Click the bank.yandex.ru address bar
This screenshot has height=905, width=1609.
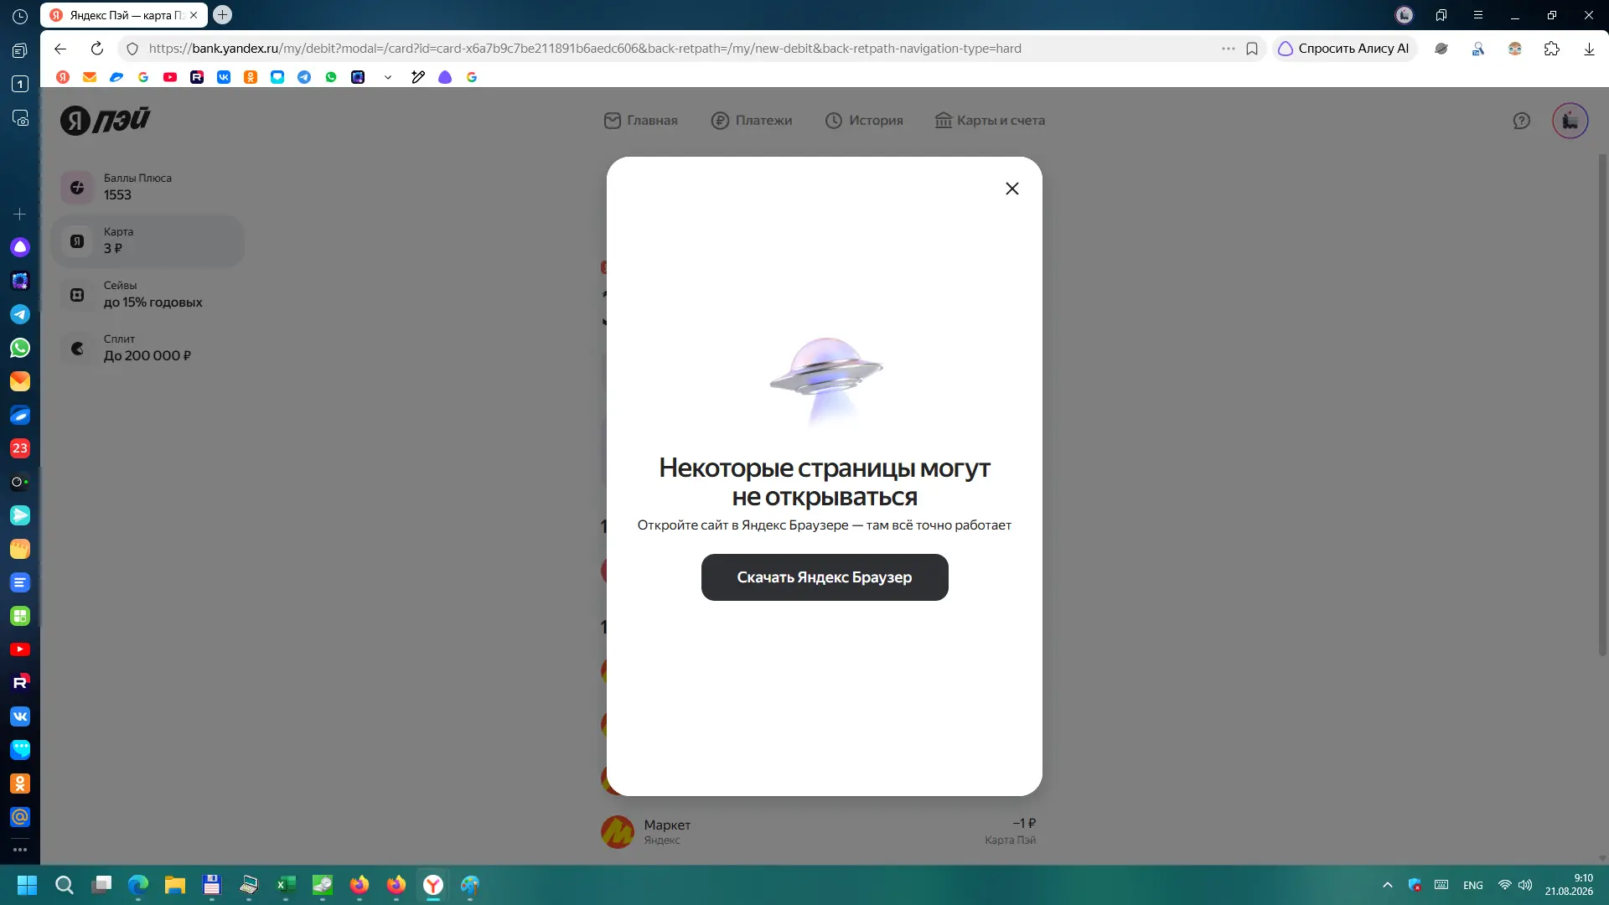tap(585, 49)
